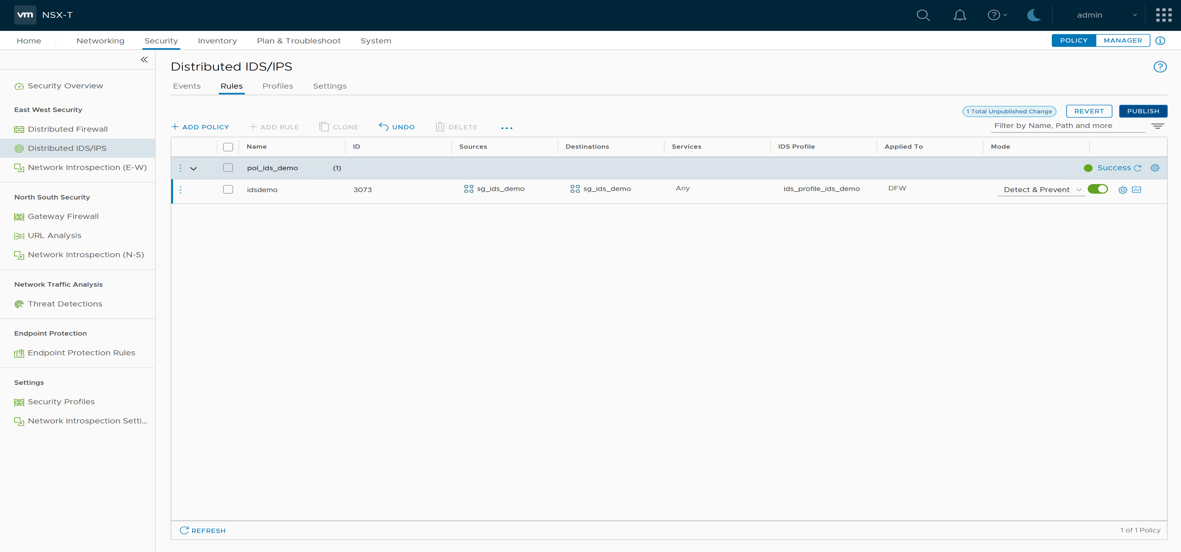Open the admin user dropdown
The height and width of the screenshot is (552, 1181).
(x=1107, y=15)
